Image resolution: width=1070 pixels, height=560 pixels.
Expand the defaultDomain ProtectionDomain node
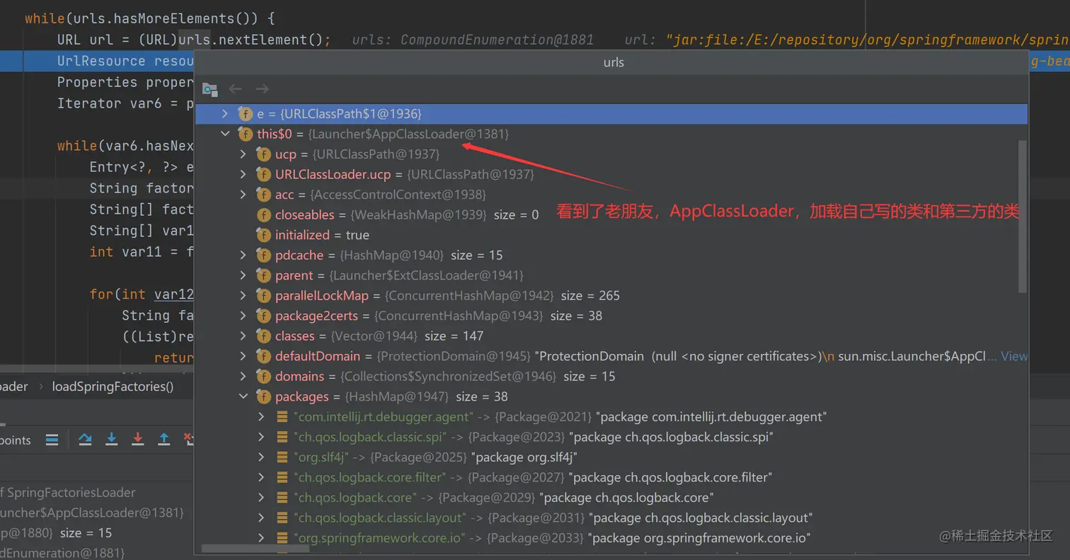pos(243,356)
